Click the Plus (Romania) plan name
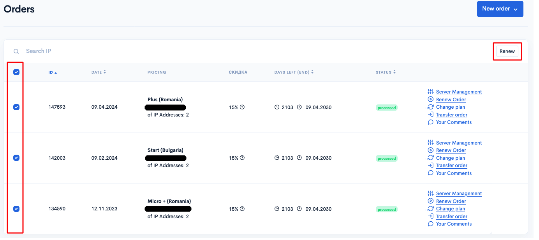The image size is (539, 240). tap(165, 99)
